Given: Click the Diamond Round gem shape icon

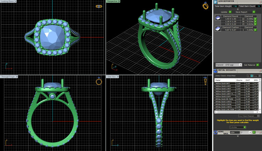Looking at the screenshot, I should [218, 17].
